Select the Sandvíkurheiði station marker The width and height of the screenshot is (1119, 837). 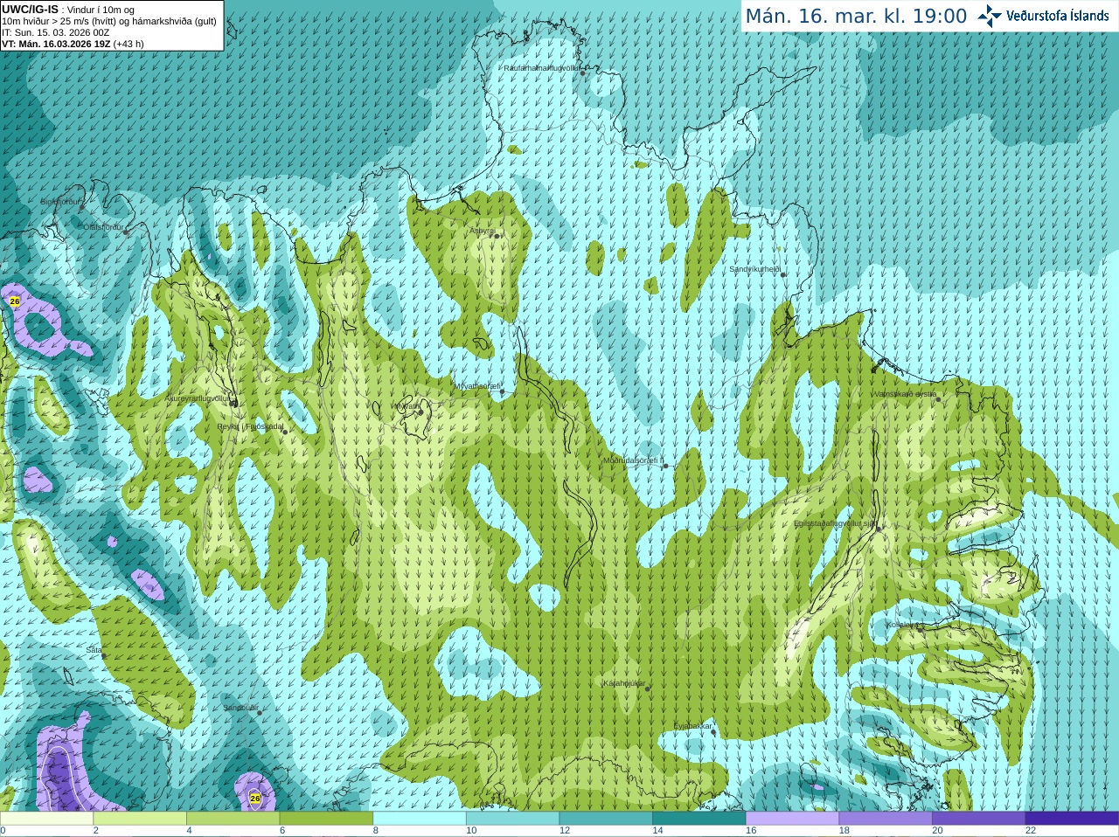coord(783,275)
